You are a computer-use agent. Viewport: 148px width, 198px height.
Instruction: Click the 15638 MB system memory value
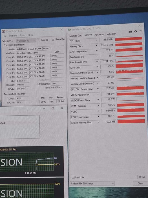(x=109, y=122)
